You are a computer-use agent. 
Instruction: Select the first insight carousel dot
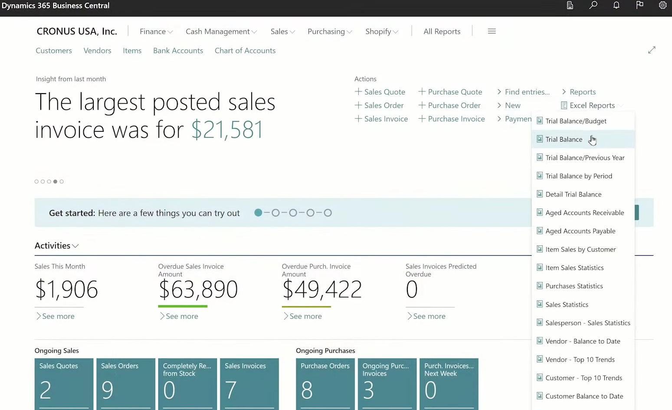tap(36, 182)
